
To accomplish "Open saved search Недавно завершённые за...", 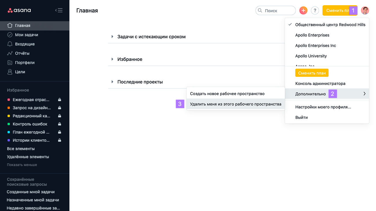I will pyautogui.click(x=34, y=208).
